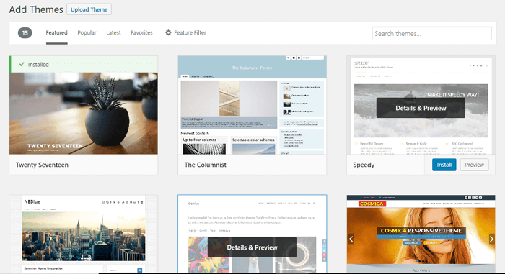Screen dimensions: 505x274
Task: Click the Installed checkmark icon
Action: pos(22,64)
